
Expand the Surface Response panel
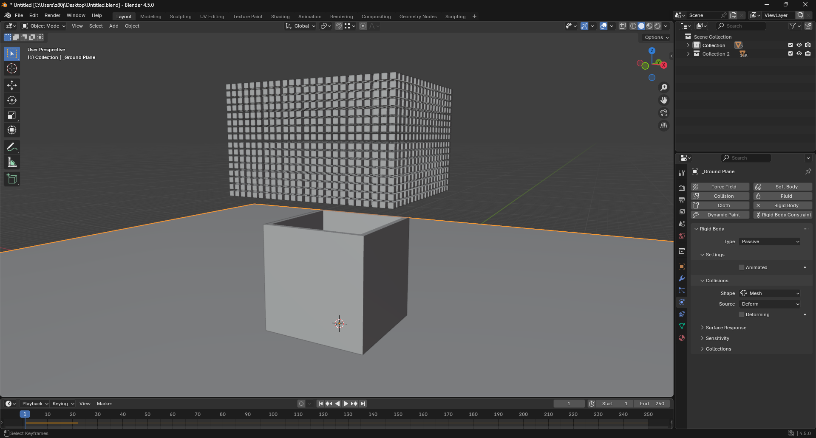coord(726,328)
